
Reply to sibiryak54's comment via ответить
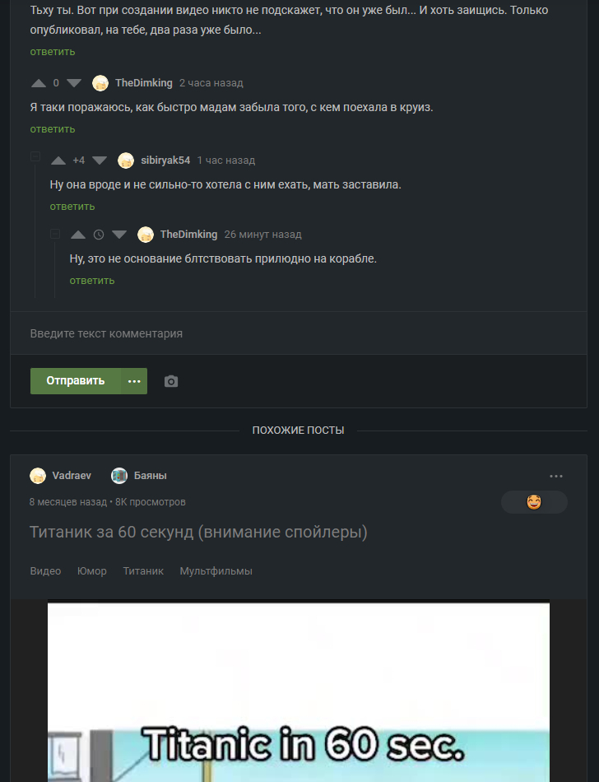point(72,207)
